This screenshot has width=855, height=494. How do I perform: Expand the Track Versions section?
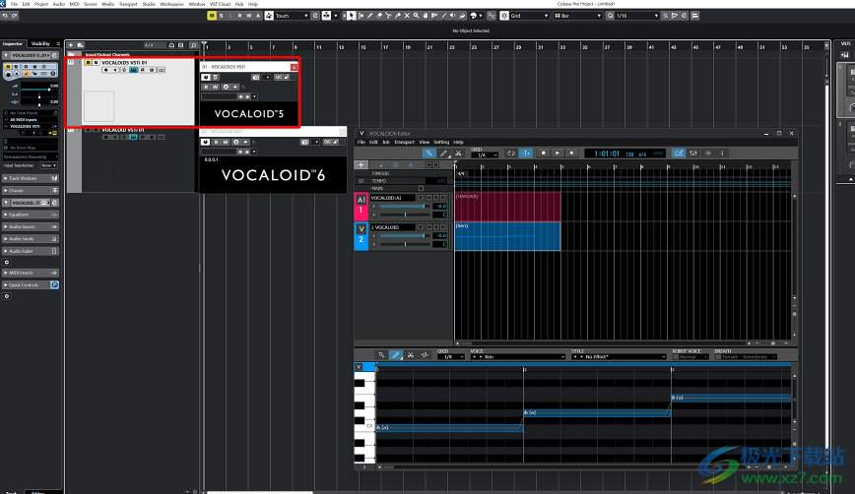pyautogui.click(x=26, y=178)
